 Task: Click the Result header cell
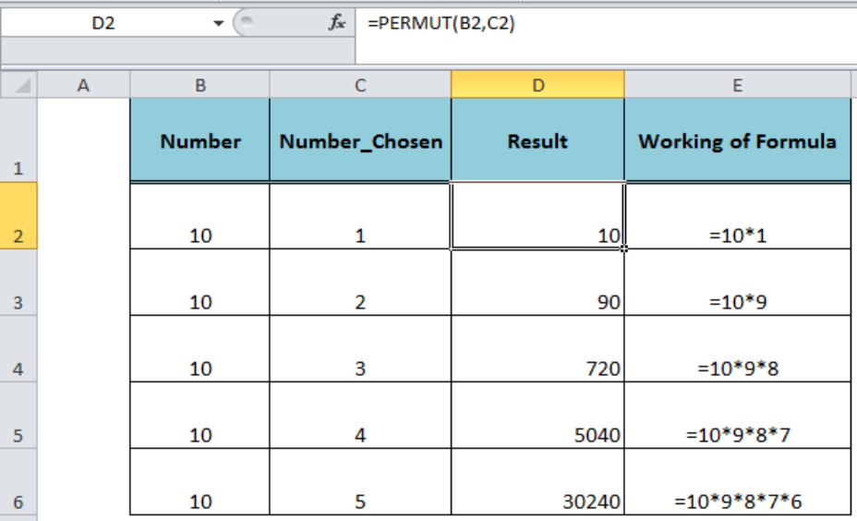click(x=537, y=140)
